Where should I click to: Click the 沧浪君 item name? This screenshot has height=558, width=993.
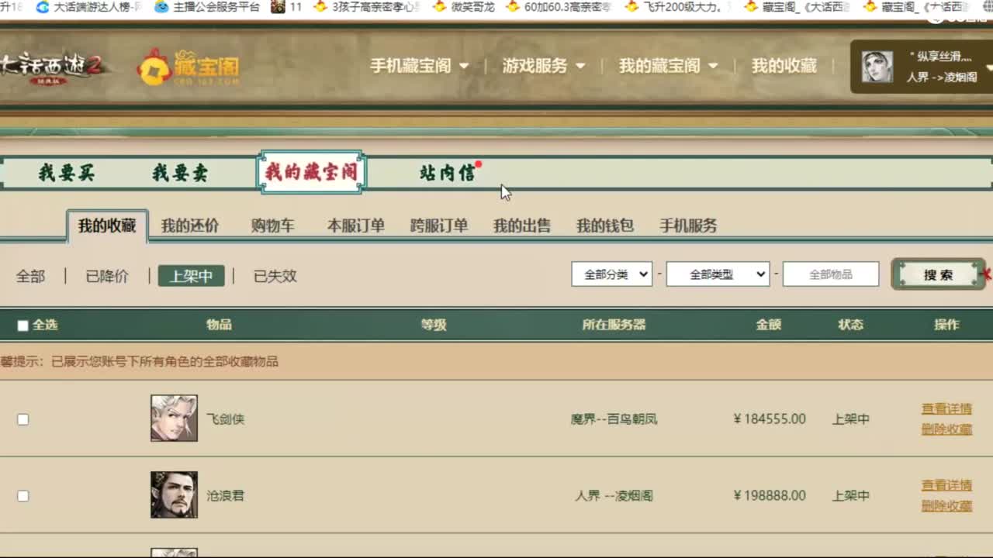click(225, 496)
